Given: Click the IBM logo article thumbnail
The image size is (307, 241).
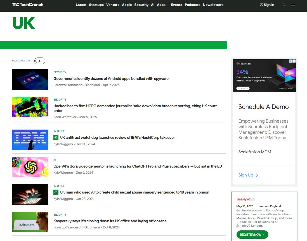Looking at the screenshot, I should coord(30,140).
